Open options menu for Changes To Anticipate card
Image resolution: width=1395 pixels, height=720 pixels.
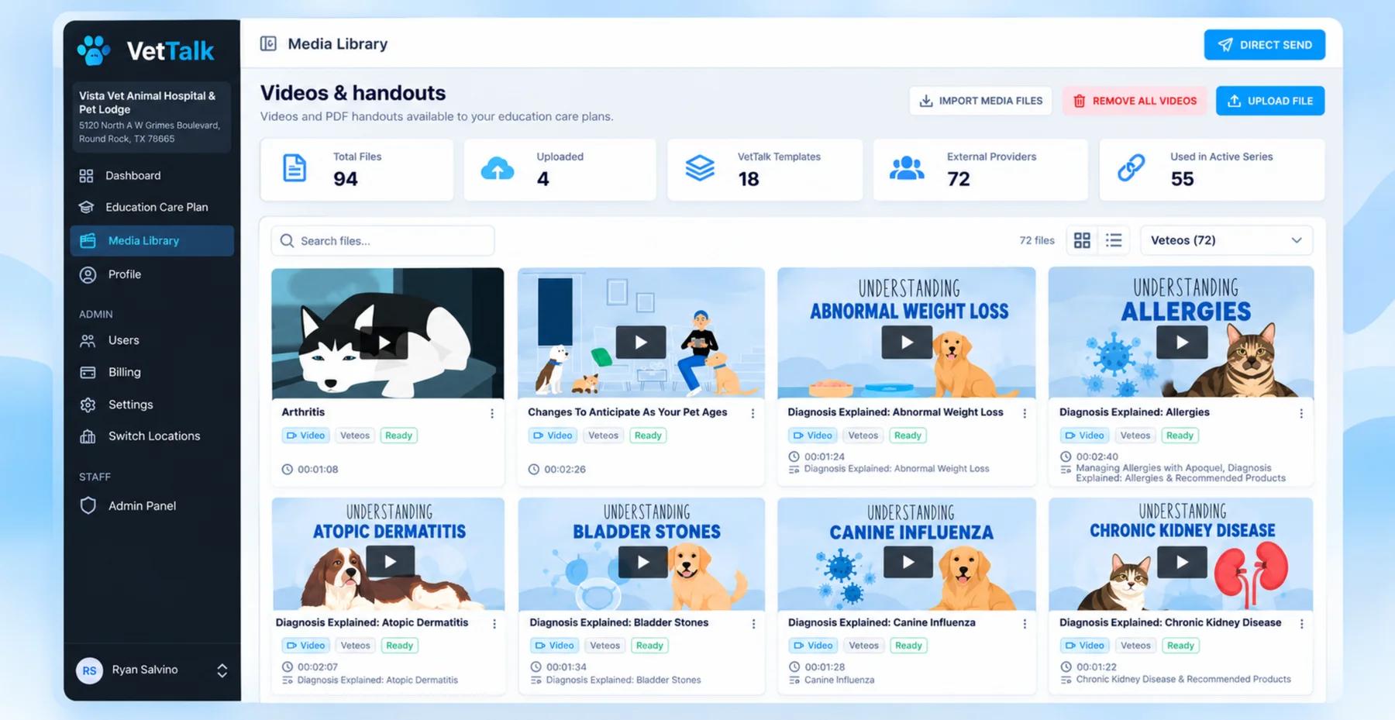coord(753,414)
